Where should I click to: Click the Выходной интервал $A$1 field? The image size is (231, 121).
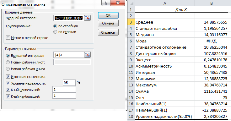pyautogui.click(x=69, y=55)
